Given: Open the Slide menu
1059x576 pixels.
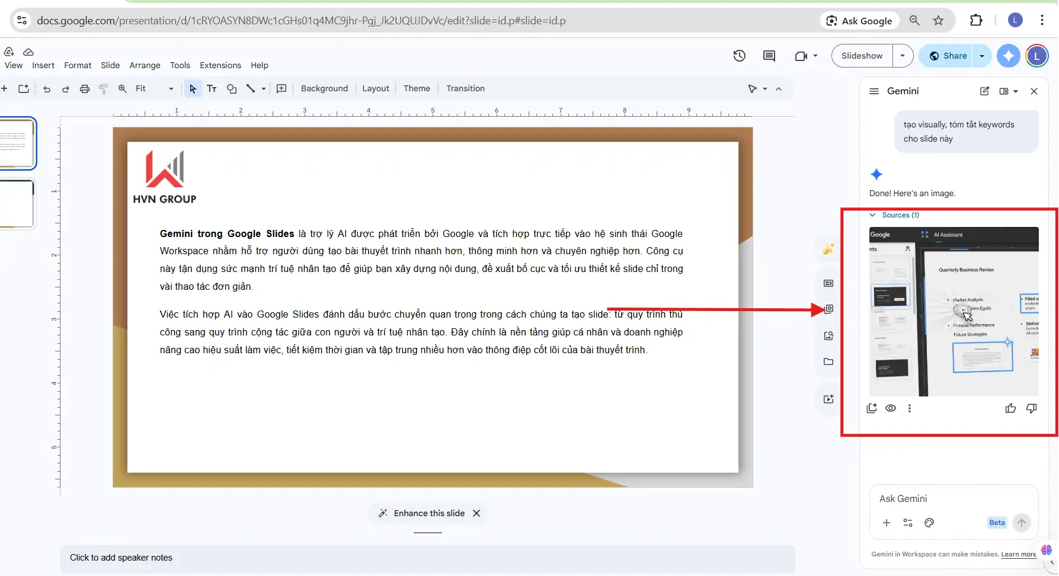Looking at the screenshot, I should tap(110, 65).
